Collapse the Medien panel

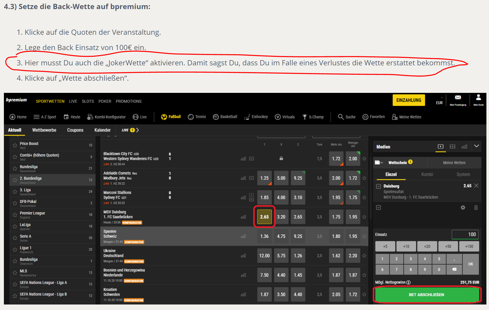pyautogui.click(x=477, y=146)
